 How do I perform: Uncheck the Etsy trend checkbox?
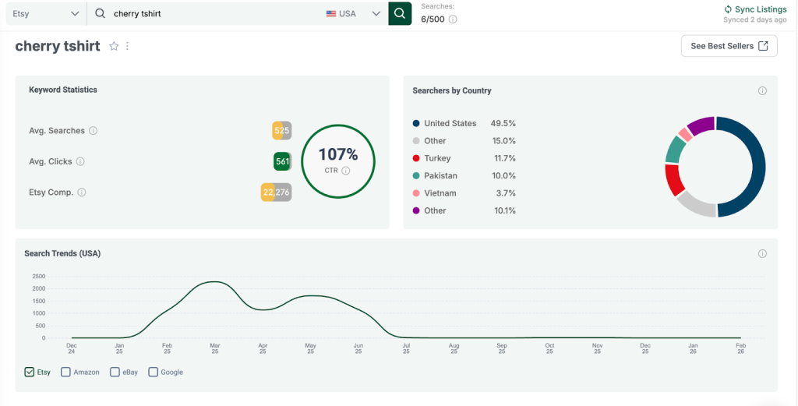tap(30, 372)
